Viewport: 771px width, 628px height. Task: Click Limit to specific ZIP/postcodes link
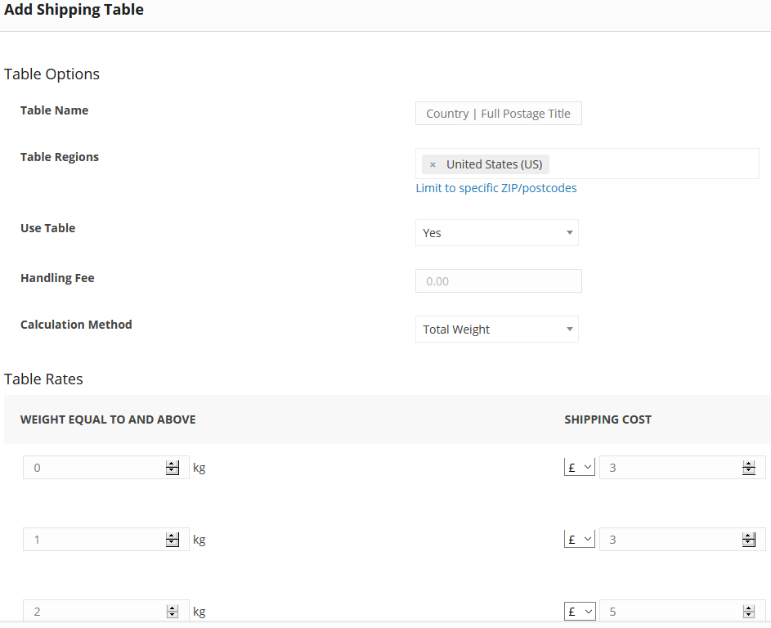click(496, 188)
